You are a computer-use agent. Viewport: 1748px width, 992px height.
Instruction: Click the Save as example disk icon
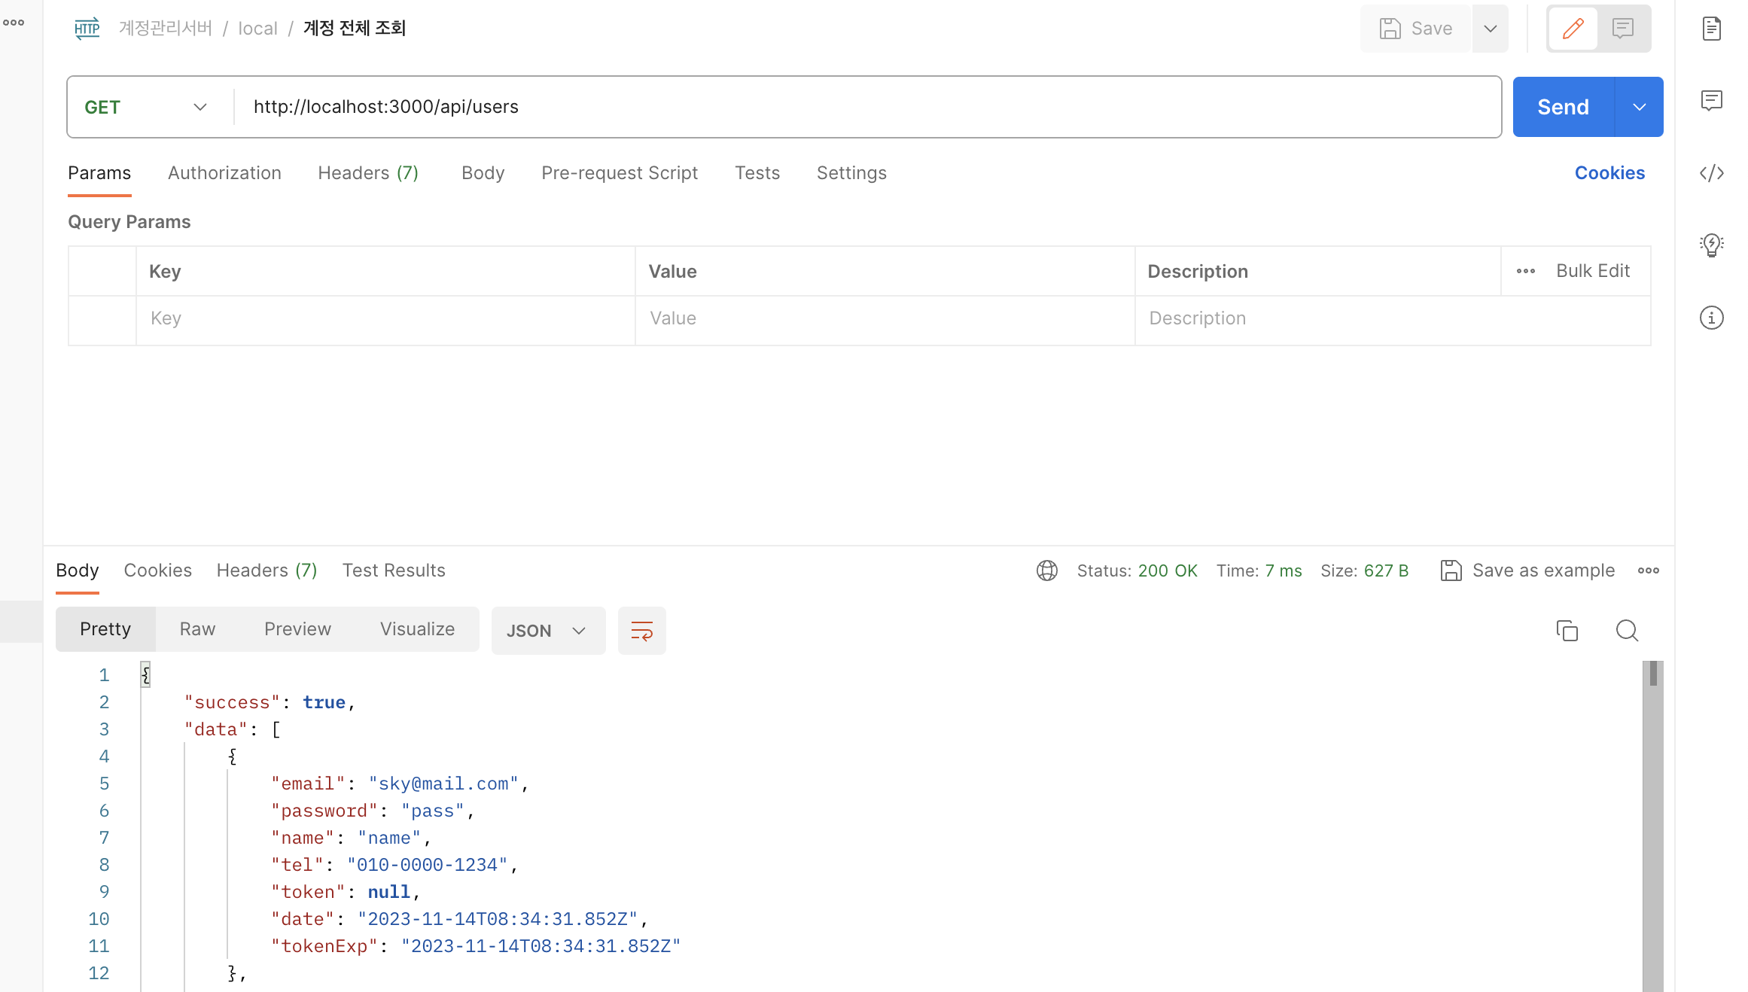tap(1451, 571)
